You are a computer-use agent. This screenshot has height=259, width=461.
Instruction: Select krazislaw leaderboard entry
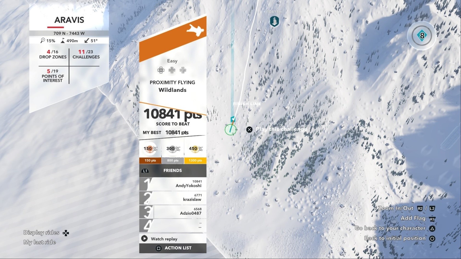tap(173, 198)
